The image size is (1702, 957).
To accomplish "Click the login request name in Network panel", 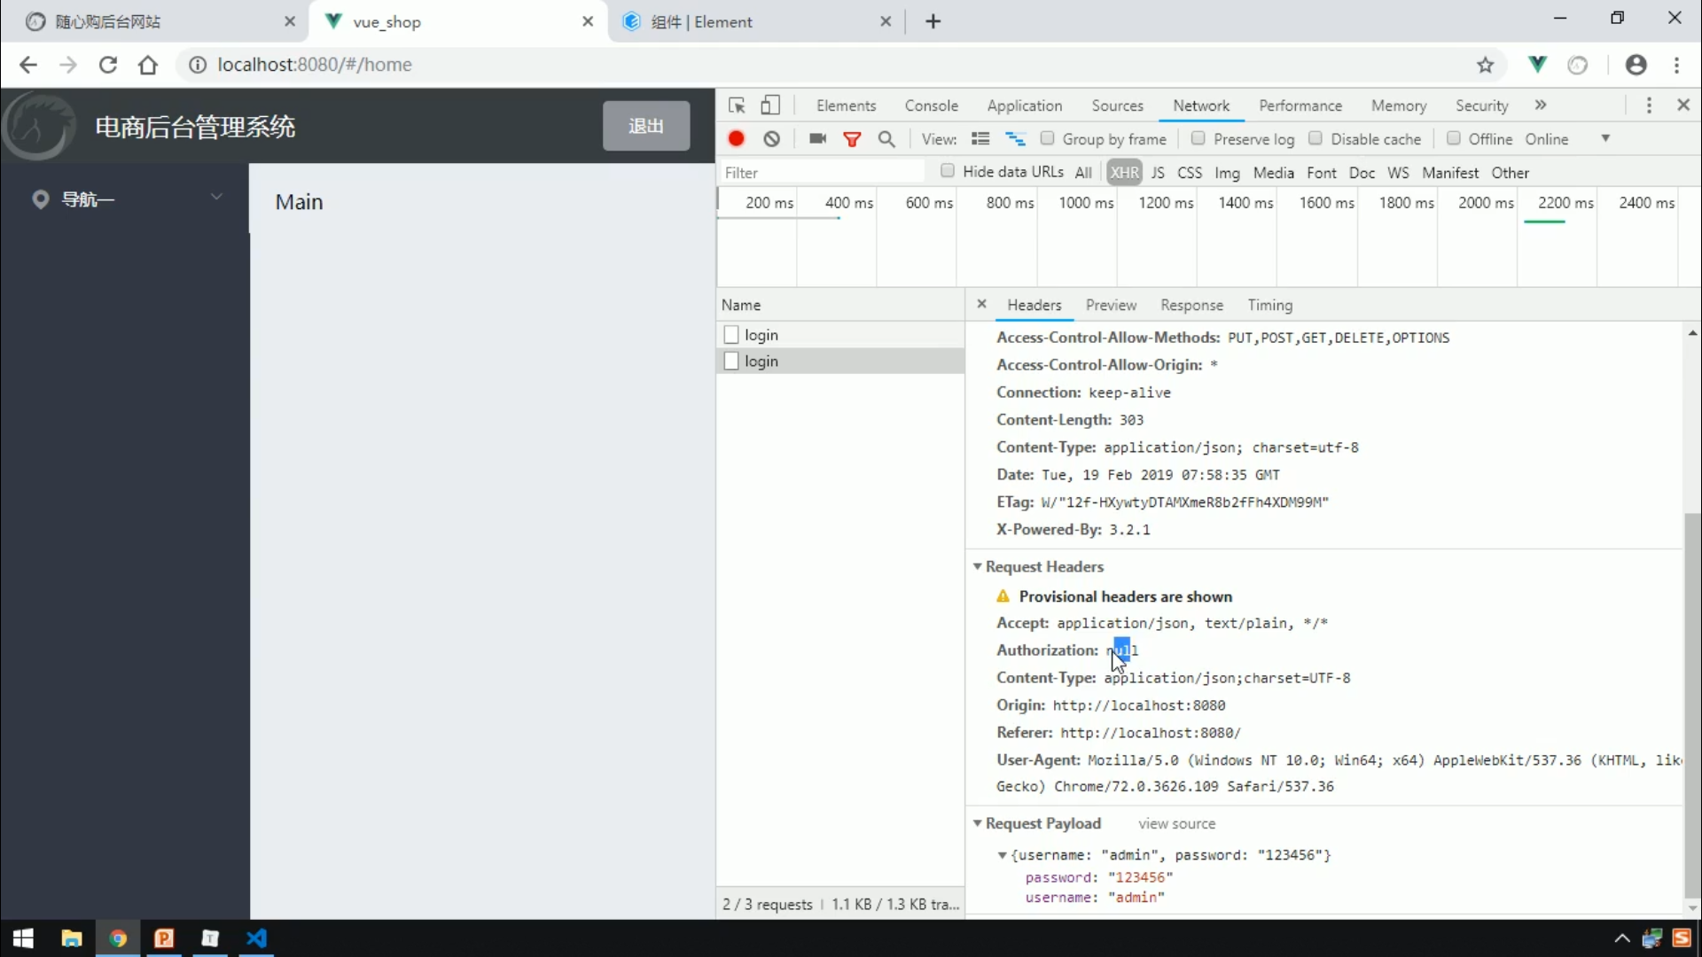I will 761,360.
